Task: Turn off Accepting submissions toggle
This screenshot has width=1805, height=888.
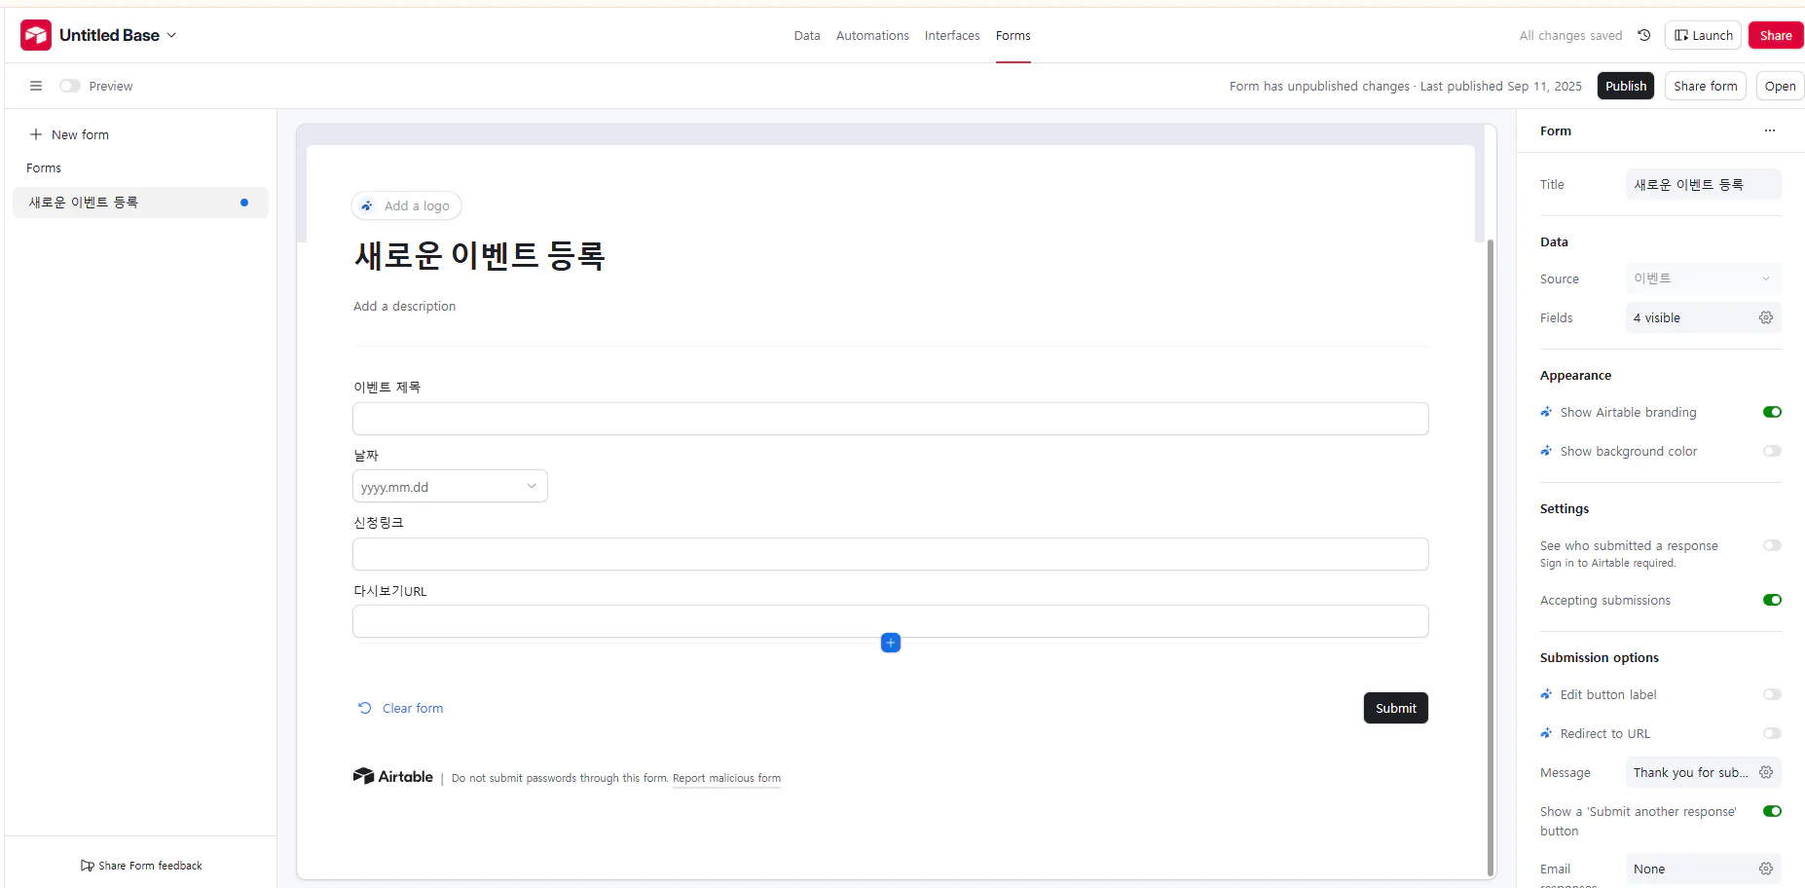Action: (x=1772, y=600)
